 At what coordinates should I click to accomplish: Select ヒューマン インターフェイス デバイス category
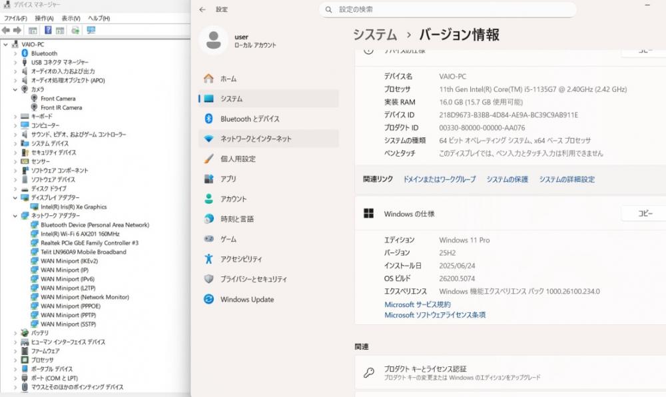coord(68,342)
